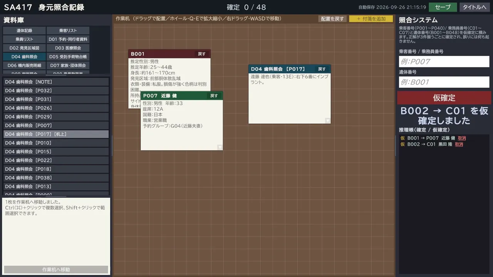Viewport: 493px width, 277px height.
Task: Choose the D04 歯科照会 [P010] document
Action: (56, 143)
